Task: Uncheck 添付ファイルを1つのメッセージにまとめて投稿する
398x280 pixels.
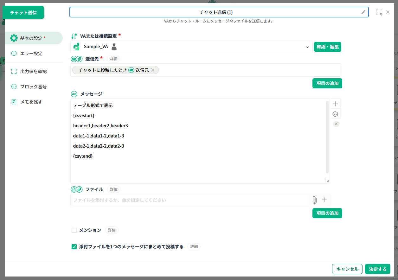Action: tap(74, 247)
